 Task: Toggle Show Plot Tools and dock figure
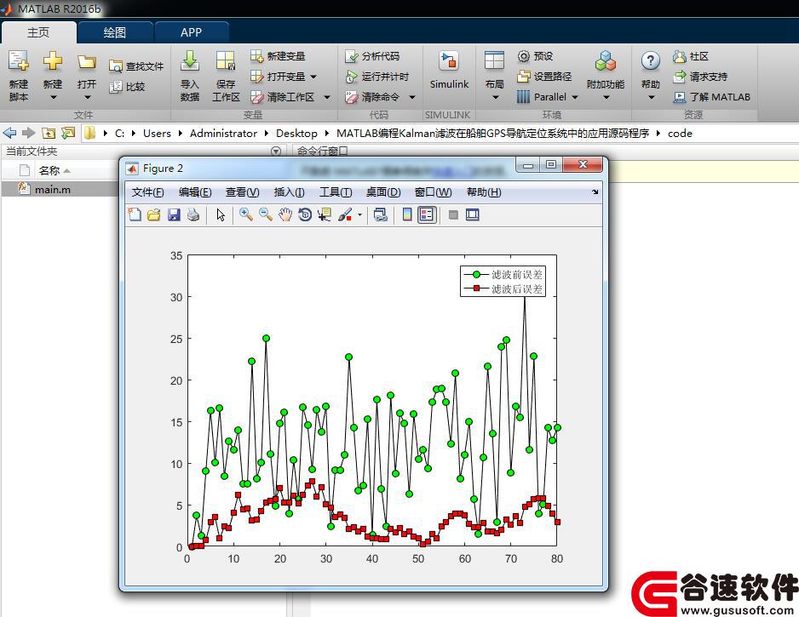[x=473, y=214]
